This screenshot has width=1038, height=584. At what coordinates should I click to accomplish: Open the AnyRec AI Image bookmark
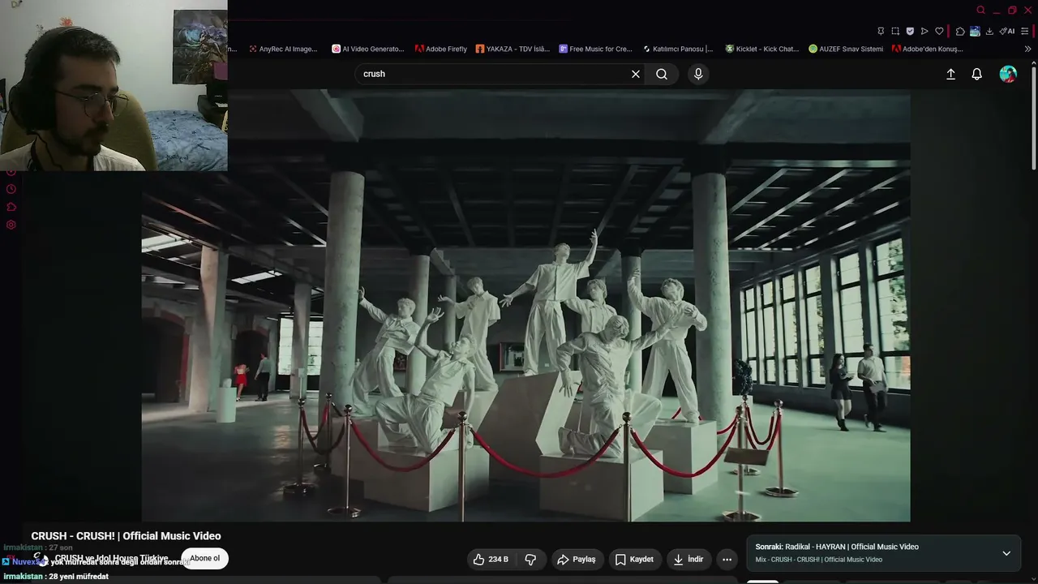[284, 49]
